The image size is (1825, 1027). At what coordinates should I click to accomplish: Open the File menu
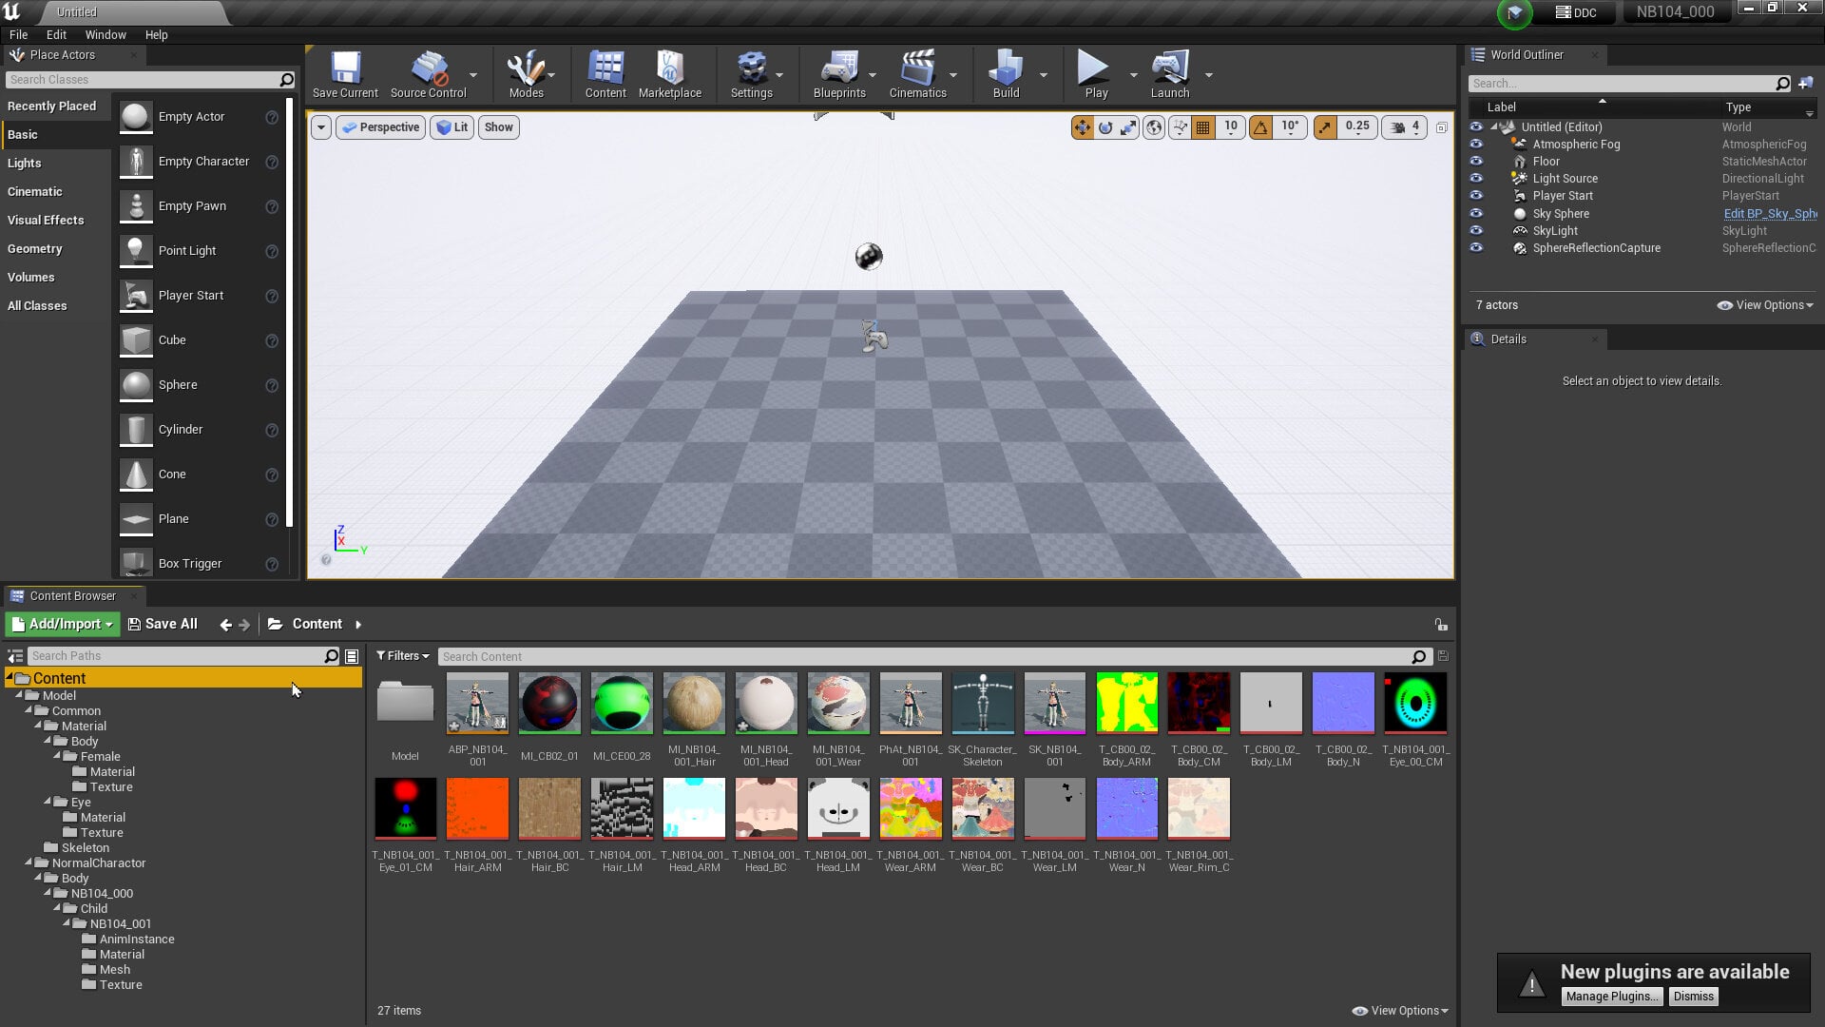[x=18, y=34]
